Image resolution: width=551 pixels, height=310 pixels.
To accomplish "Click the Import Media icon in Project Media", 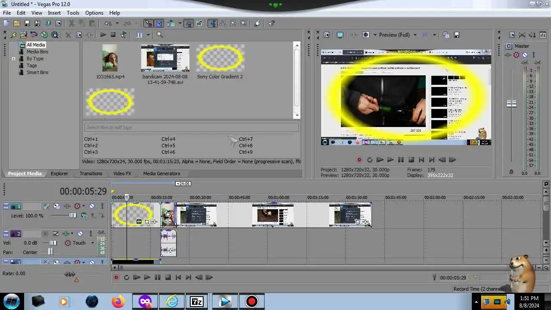I will [24, 35].
